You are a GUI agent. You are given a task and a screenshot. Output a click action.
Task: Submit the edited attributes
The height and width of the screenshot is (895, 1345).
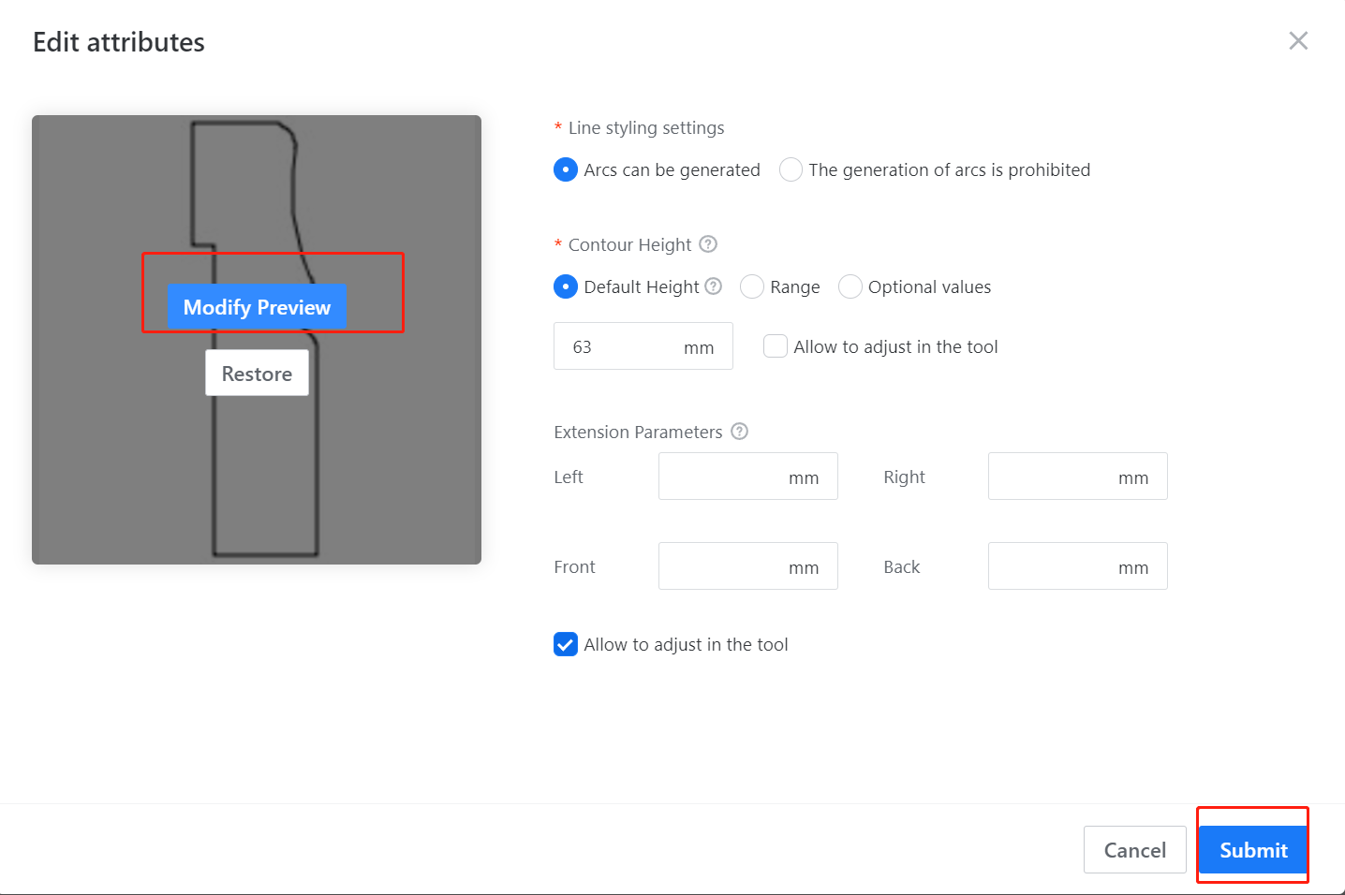(x=1252, y=850)
